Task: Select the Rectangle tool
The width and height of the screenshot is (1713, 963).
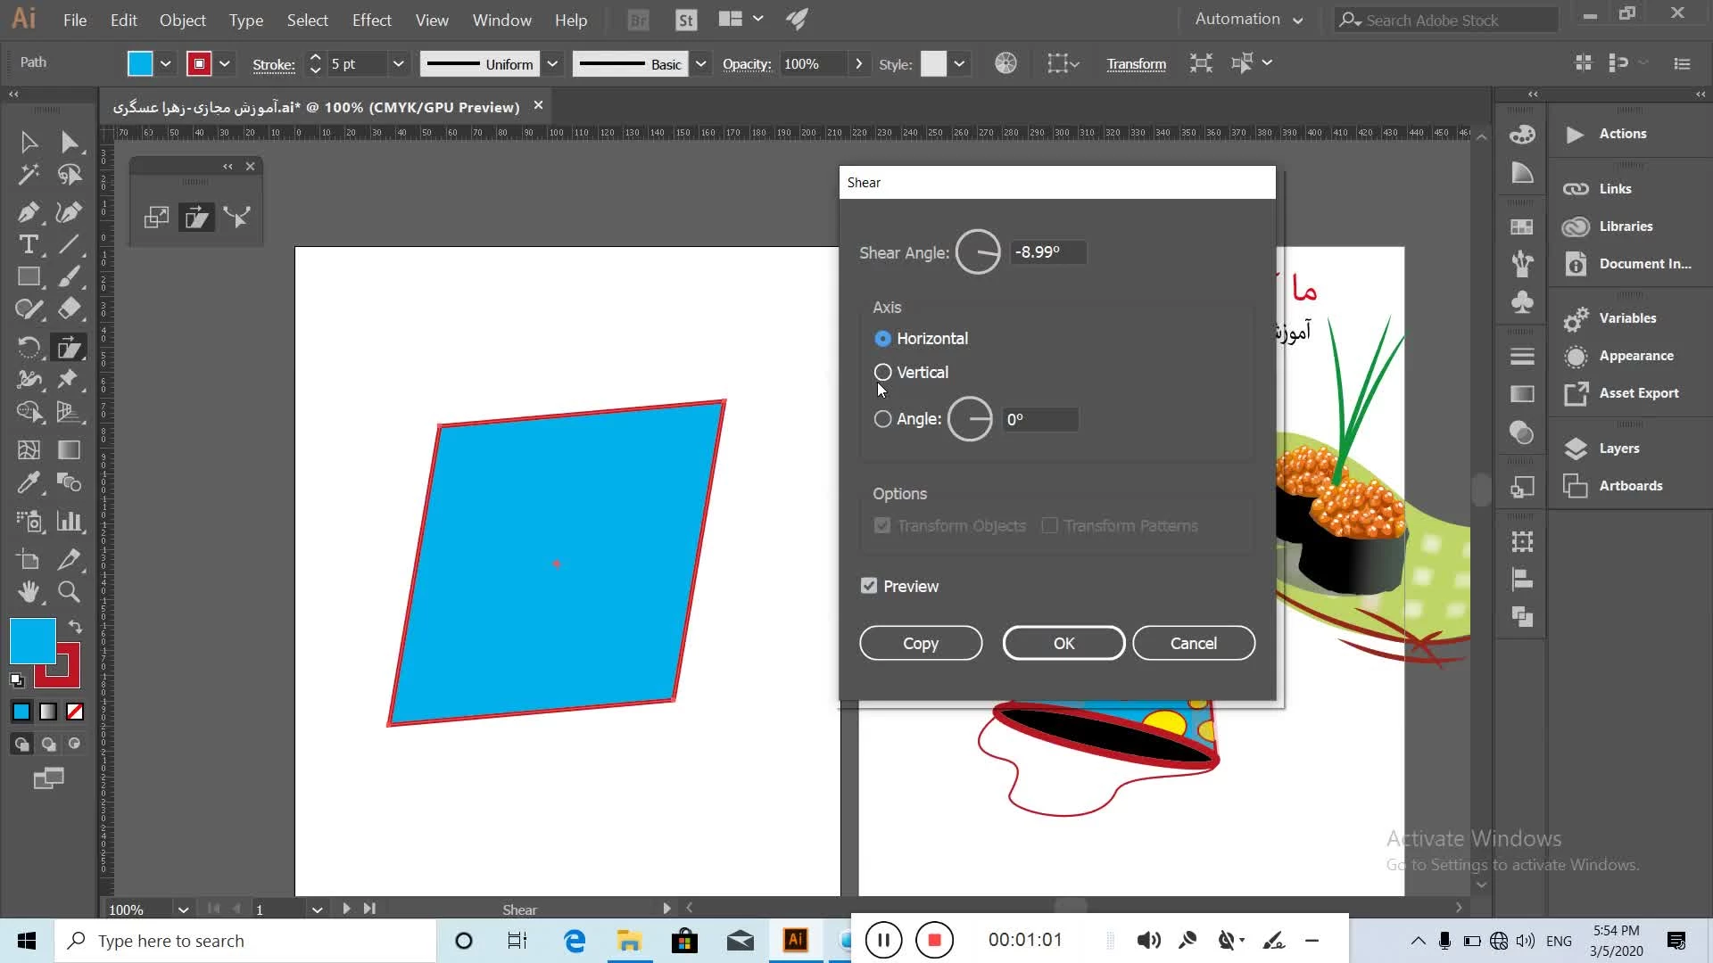Action: [x=29, y=276]
